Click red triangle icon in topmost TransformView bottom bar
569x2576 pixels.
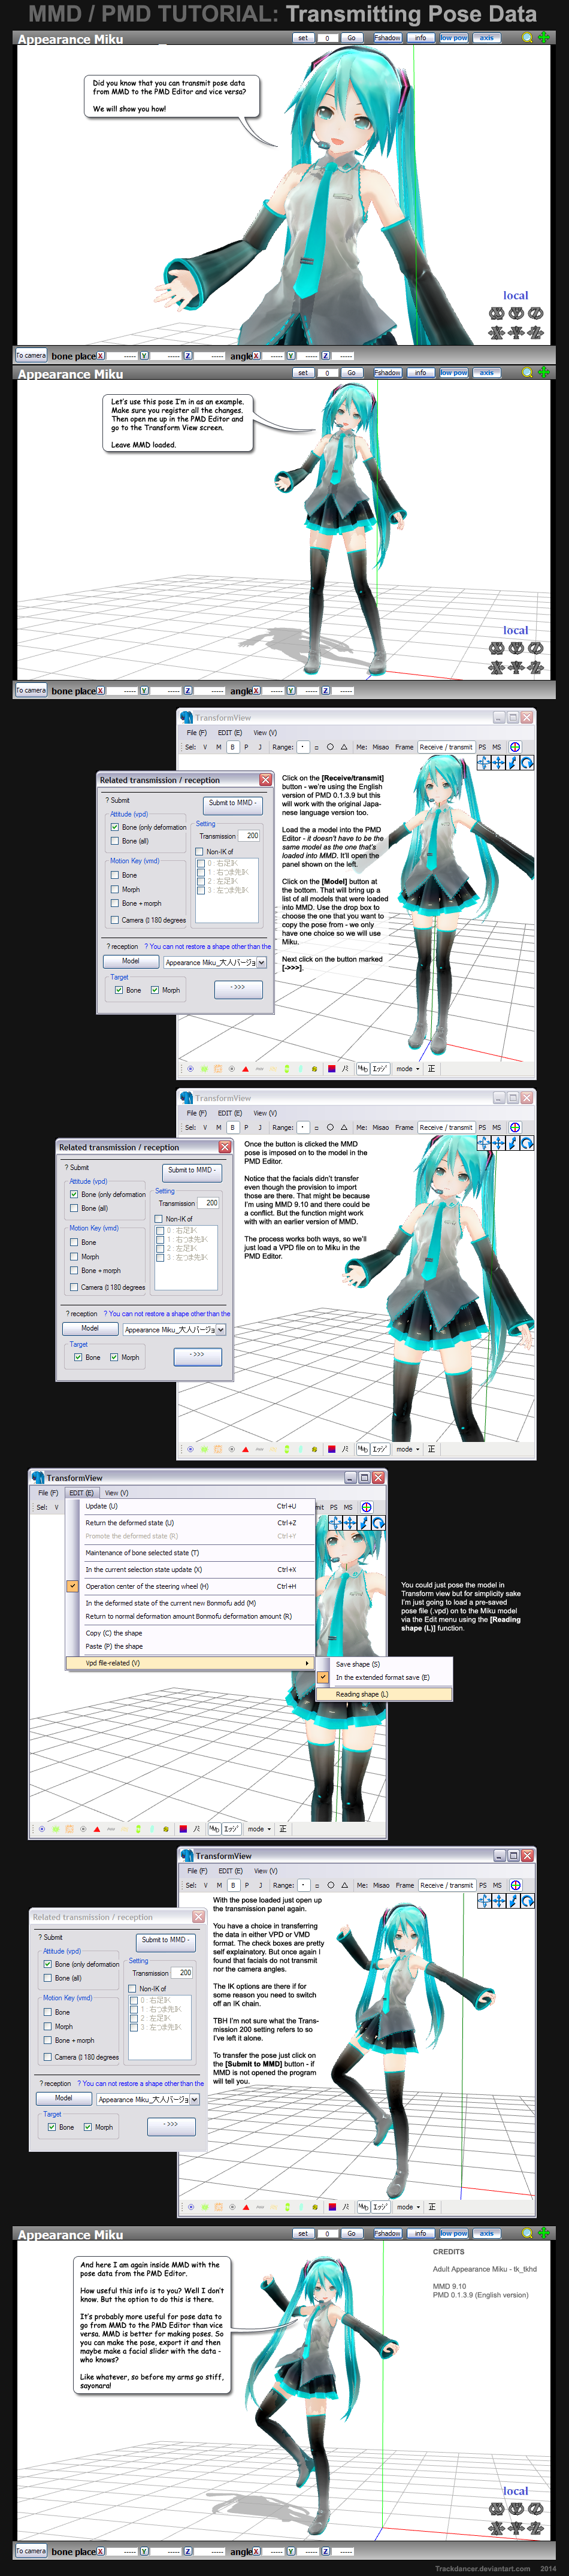245,1069
